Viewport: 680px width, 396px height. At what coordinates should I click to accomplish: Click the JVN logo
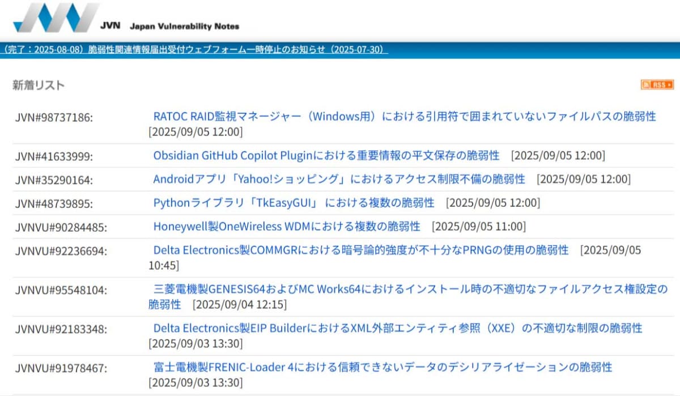(56, 18)
